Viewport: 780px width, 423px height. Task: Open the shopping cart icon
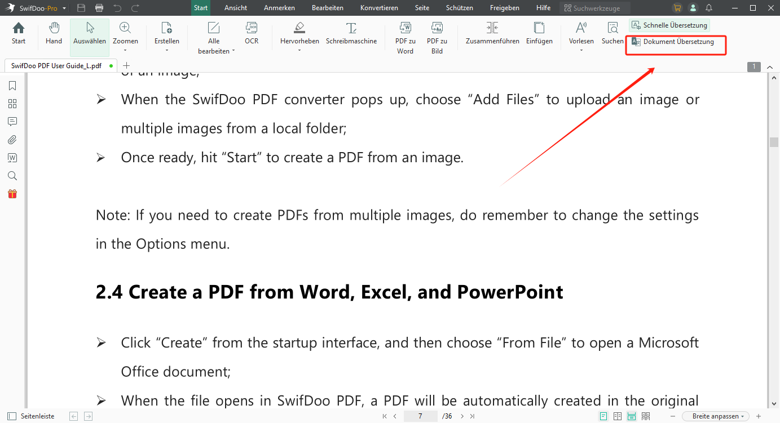click(677, 8)
